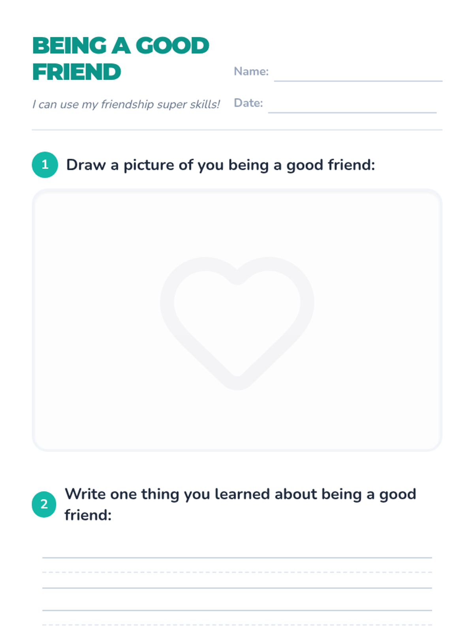Viewport: 474px width, 632px height.
Task: Click the word "friendship" in the subtitle
Action: pos(127,104)
